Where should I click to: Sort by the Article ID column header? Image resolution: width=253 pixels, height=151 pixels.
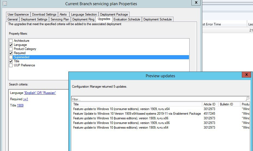click(210, 104)
